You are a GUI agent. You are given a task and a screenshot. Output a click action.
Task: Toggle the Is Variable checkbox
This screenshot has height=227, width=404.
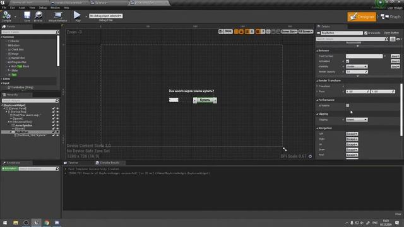(x=365, y=33)
